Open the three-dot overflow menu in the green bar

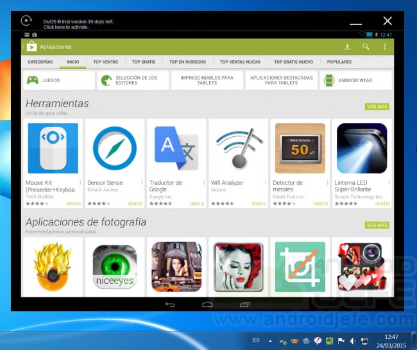click(384, 47)
